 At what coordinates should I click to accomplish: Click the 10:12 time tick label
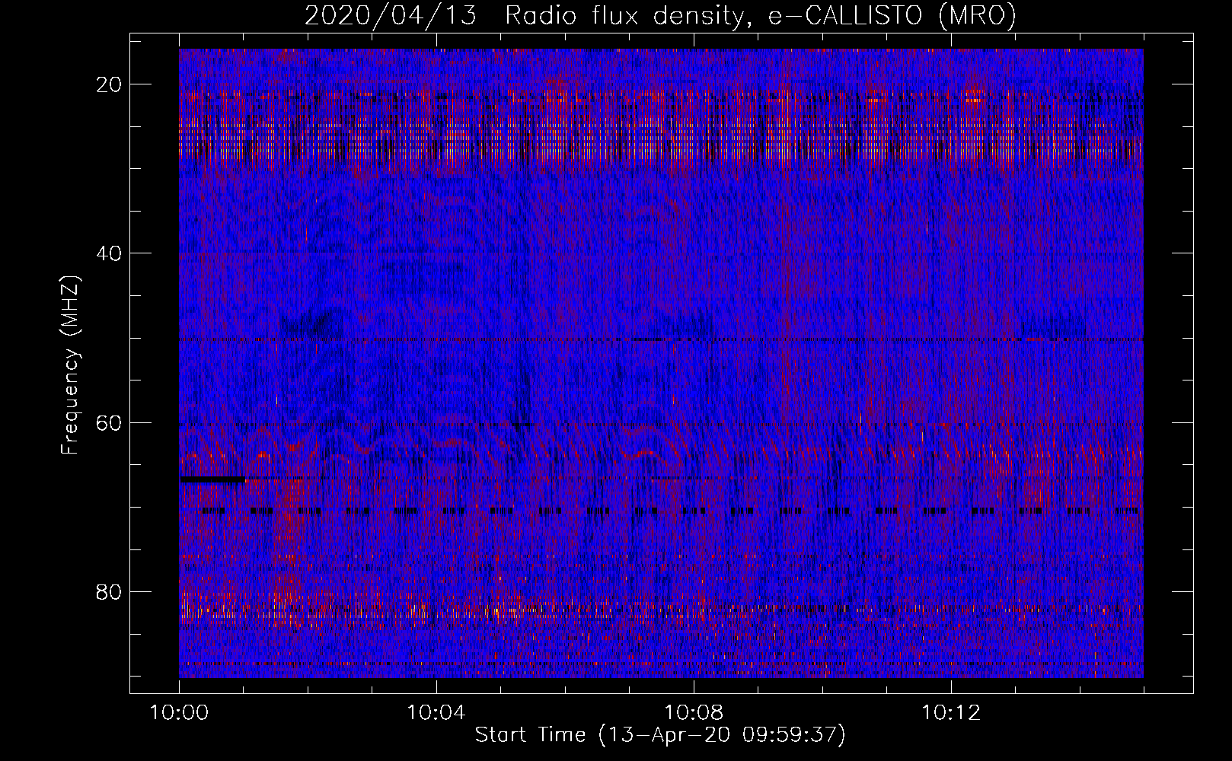[950, 713]
